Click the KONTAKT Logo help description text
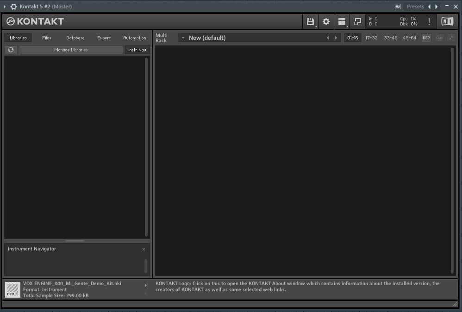 click(x=298, y=287)
